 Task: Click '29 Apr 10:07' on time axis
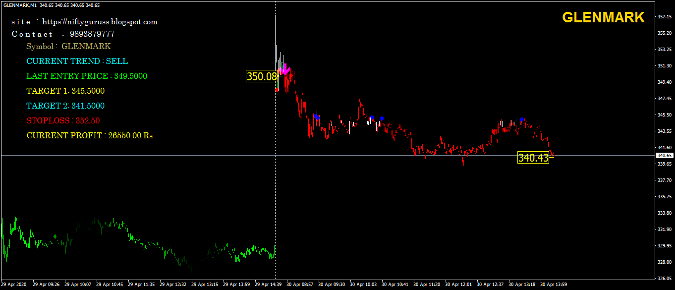pos(78,285)
